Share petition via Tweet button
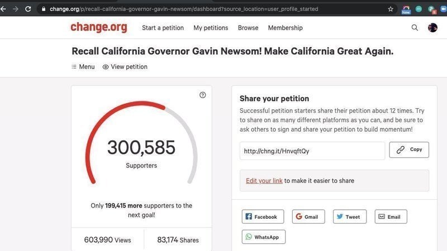 (349, 217)
